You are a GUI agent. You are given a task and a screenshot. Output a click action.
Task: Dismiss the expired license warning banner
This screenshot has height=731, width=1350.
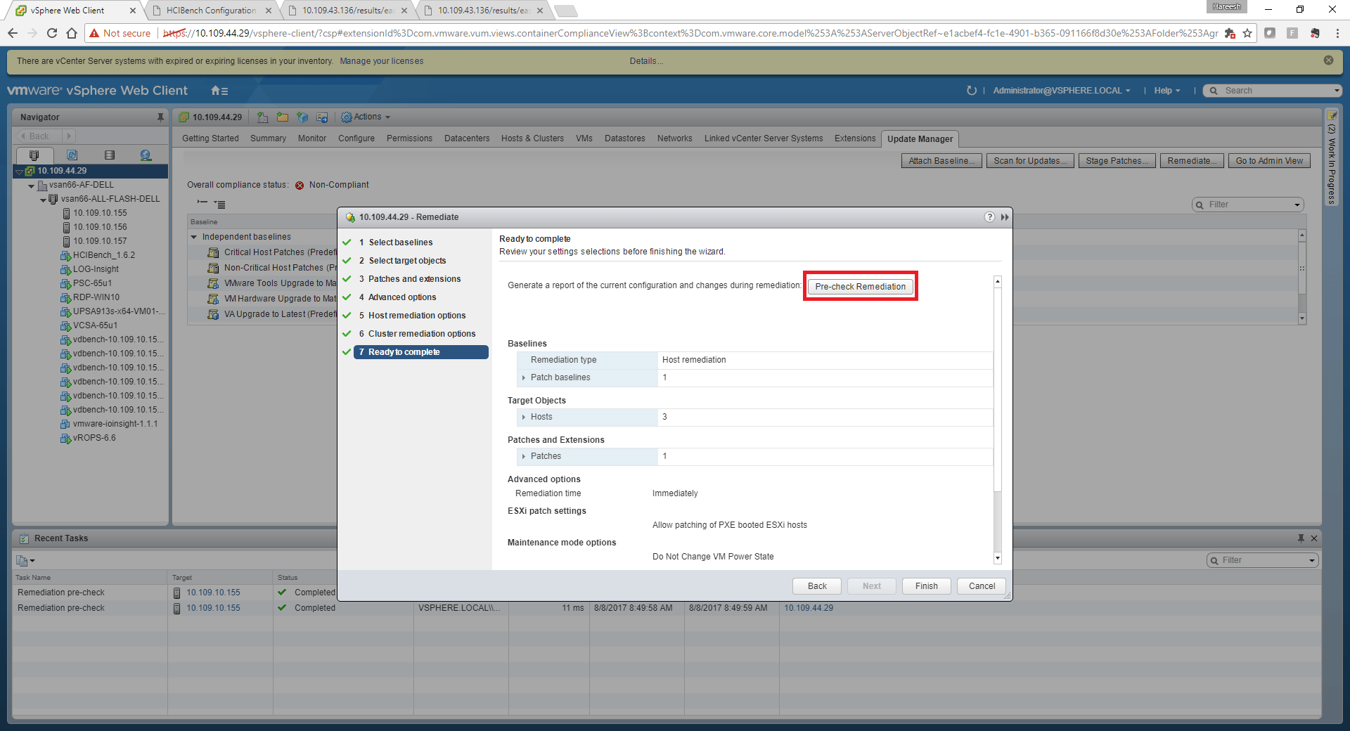pos(1328,60)
